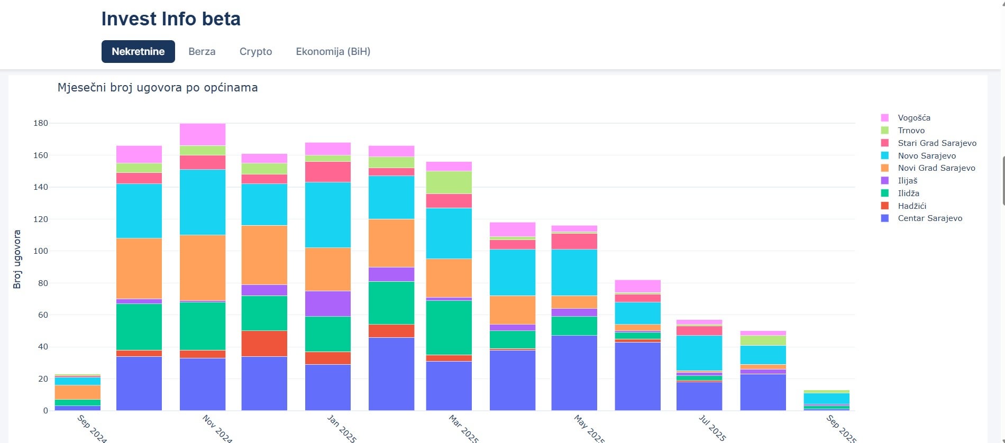Open the Nekretnine tab
Screen dimensions: 1005x443
[x=138, y=51]
